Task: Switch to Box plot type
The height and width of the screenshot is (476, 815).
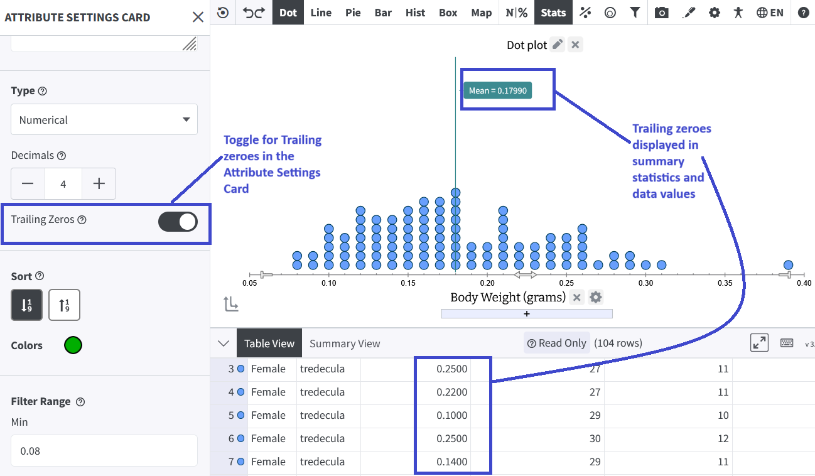Action: pyautogui.click(x=448, y=13)
